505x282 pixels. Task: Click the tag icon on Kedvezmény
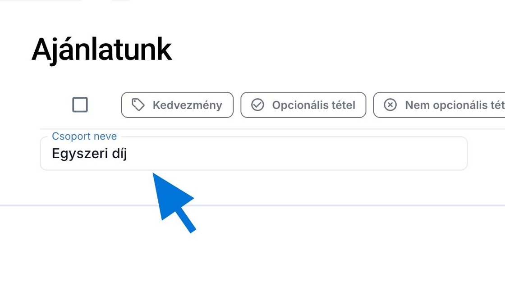pyautogui.click(x=138, y=105)
